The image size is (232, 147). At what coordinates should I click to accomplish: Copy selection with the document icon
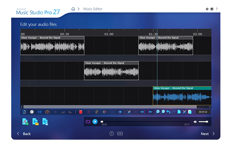point(179,112)
